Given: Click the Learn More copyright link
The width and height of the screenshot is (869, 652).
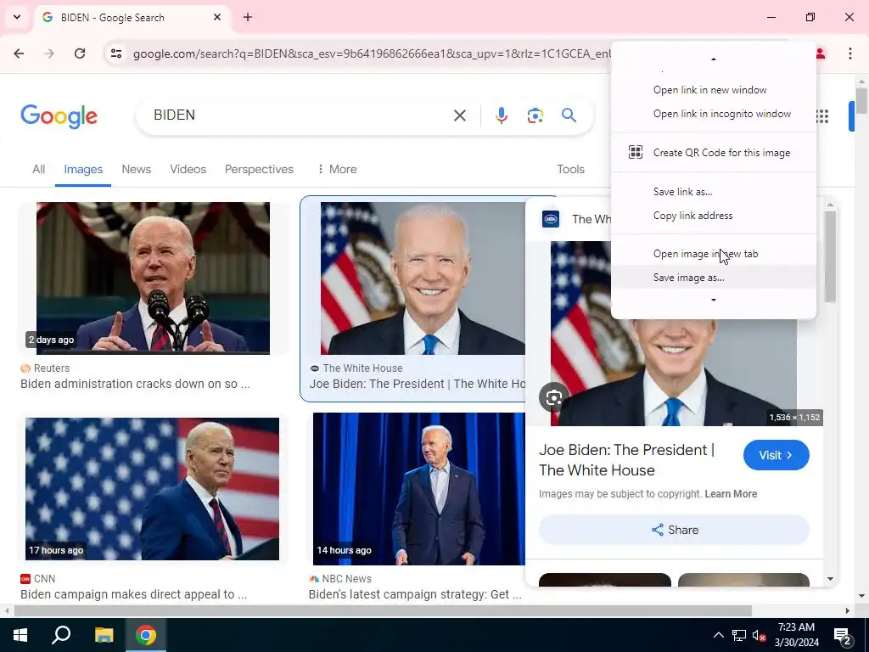Looking at the screenshot, I should click(731, 494).
